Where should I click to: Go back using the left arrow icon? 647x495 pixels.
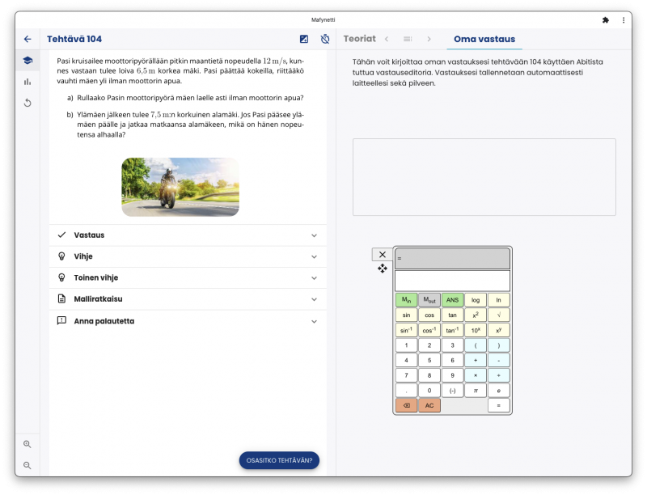click(x=27, y=39)
